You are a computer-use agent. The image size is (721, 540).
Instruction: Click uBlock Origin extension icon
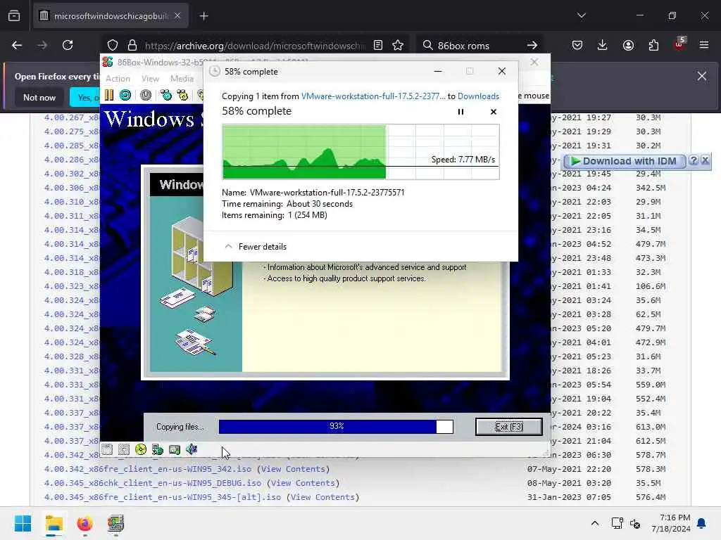(x=679, y=44)
